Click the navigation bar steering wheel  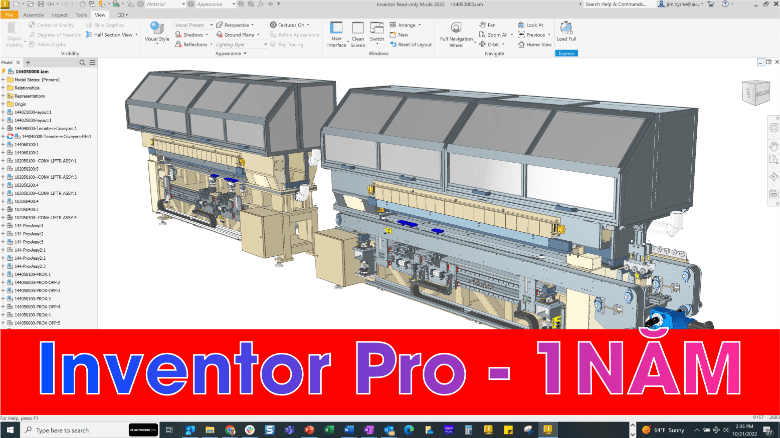[773, 128]
